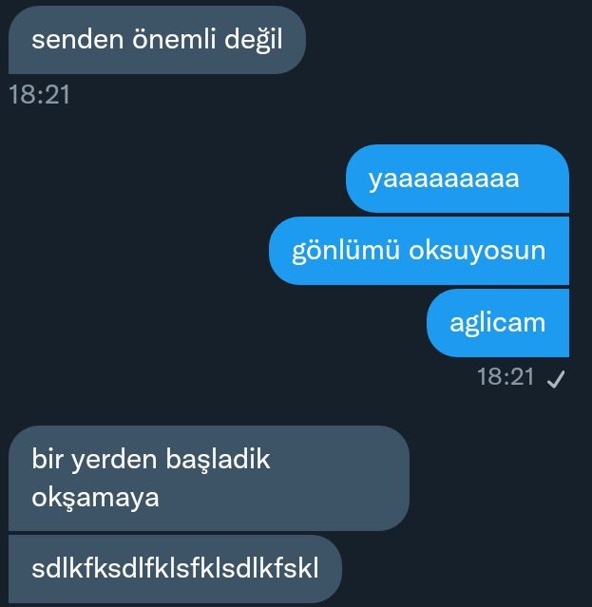The image size is (592, 607).
Task: Click the word 'önemli' in first message
Action: tap(174, 39)
